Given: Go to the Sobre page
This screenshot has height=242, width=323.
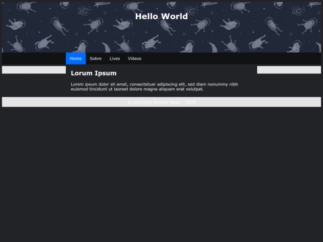Looking at the screenshot, I should coord(96,59).
